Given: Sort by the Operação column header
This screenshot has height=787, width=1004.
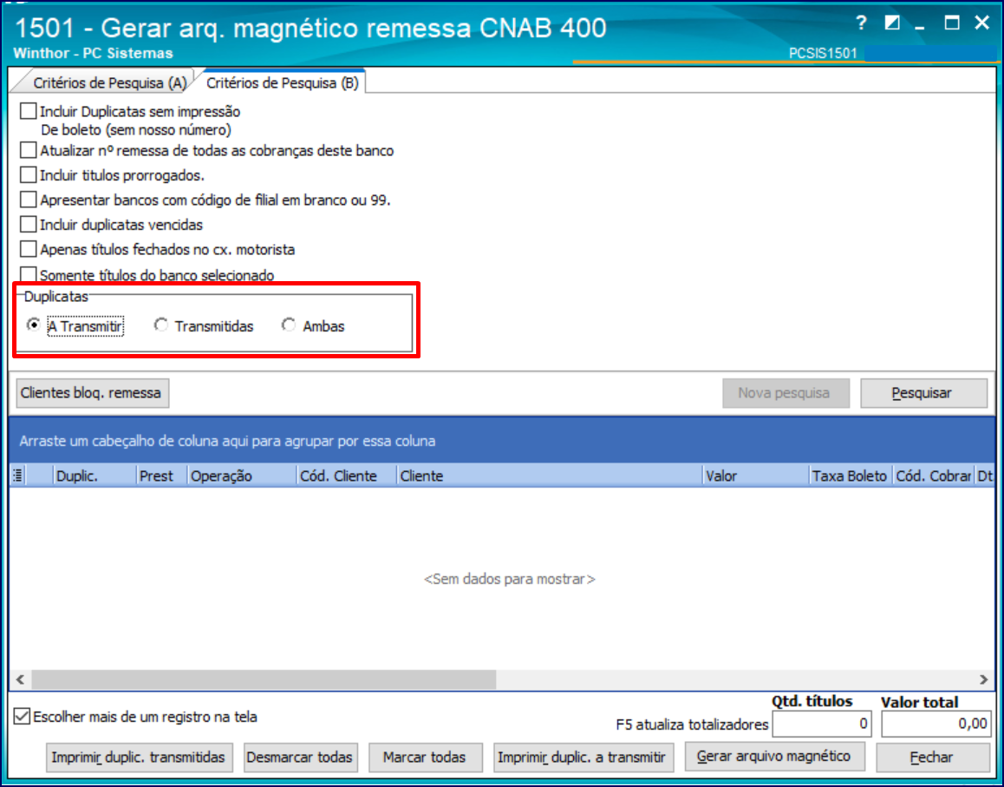Looking at the screenshot, I should click(242, 475).
